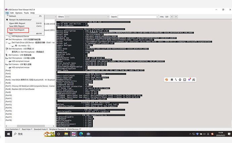Click the Child Devices: 17 status entry

pyautogui.click(x=74, y=129)
